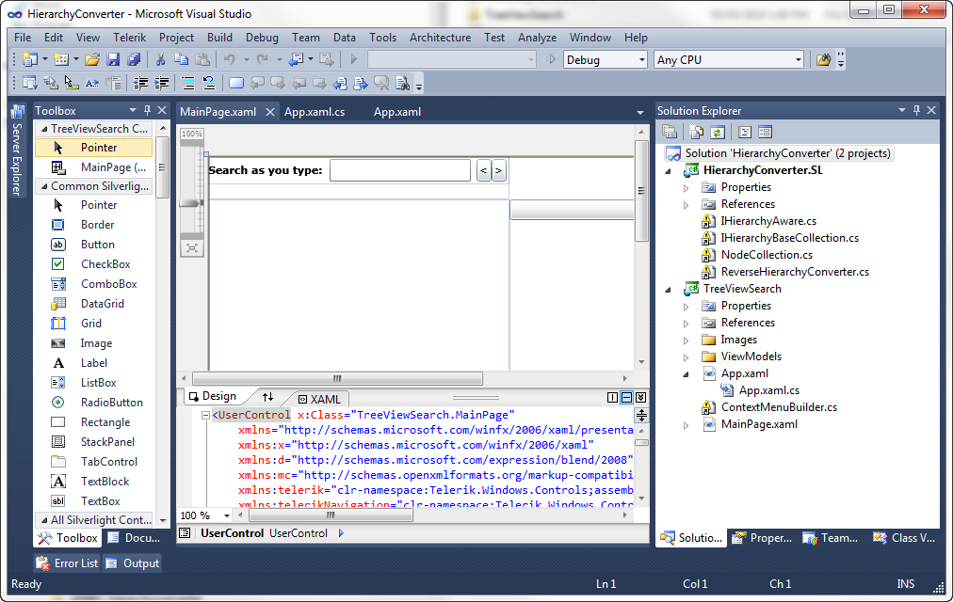Select the CheckBox control in Toolbox
The height and width of the screenshot is (602, 953).
tap(105, 264)
